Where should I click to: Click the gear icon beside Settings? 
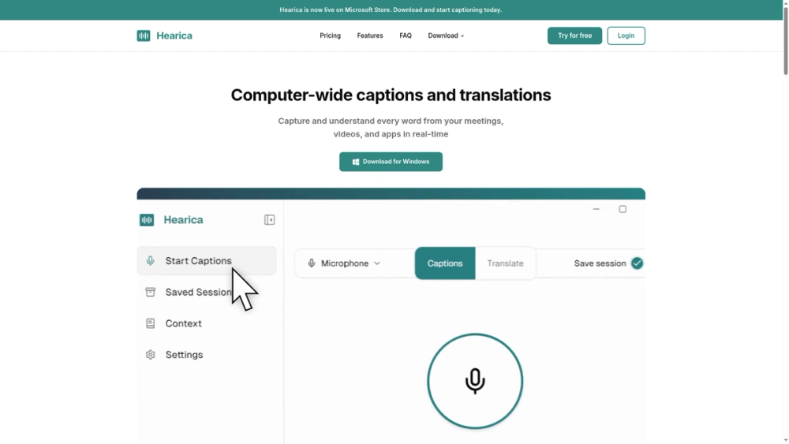click(151, 355)
